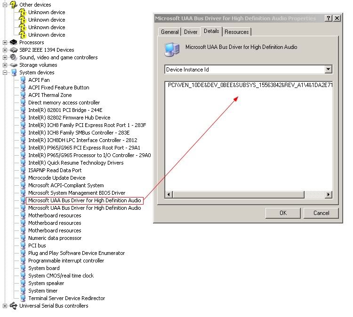Open the Device Instance Id dropdown

coord(328,69)
